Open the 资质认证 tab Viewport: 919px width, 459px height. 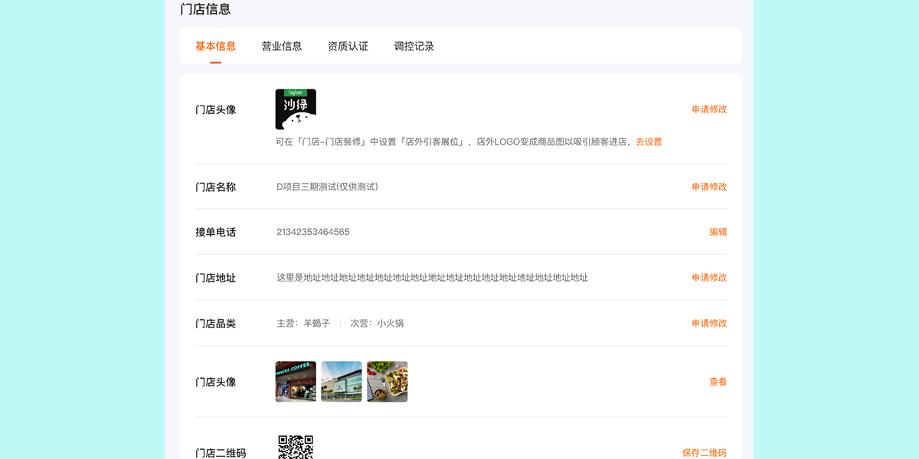[x=348, y=46]
